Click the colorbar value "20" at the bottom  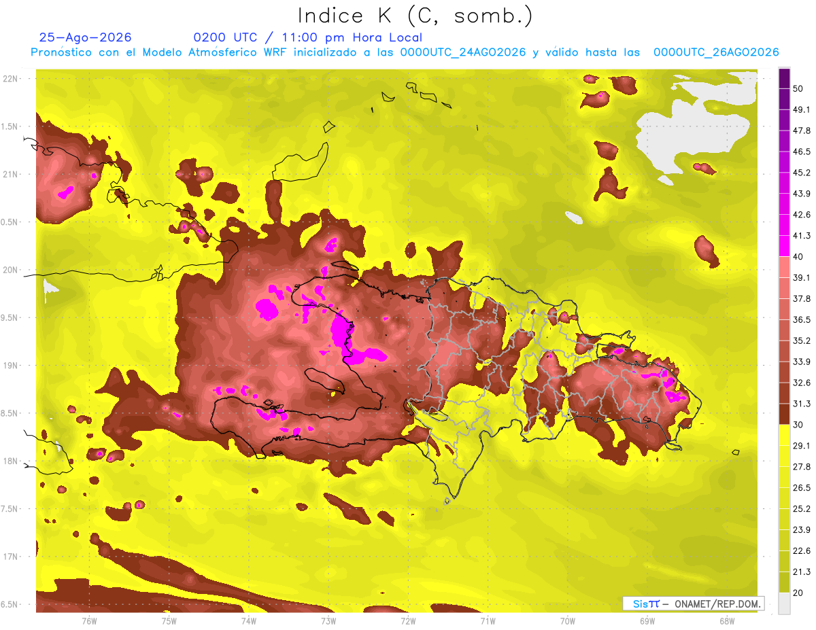coord(798,593)
